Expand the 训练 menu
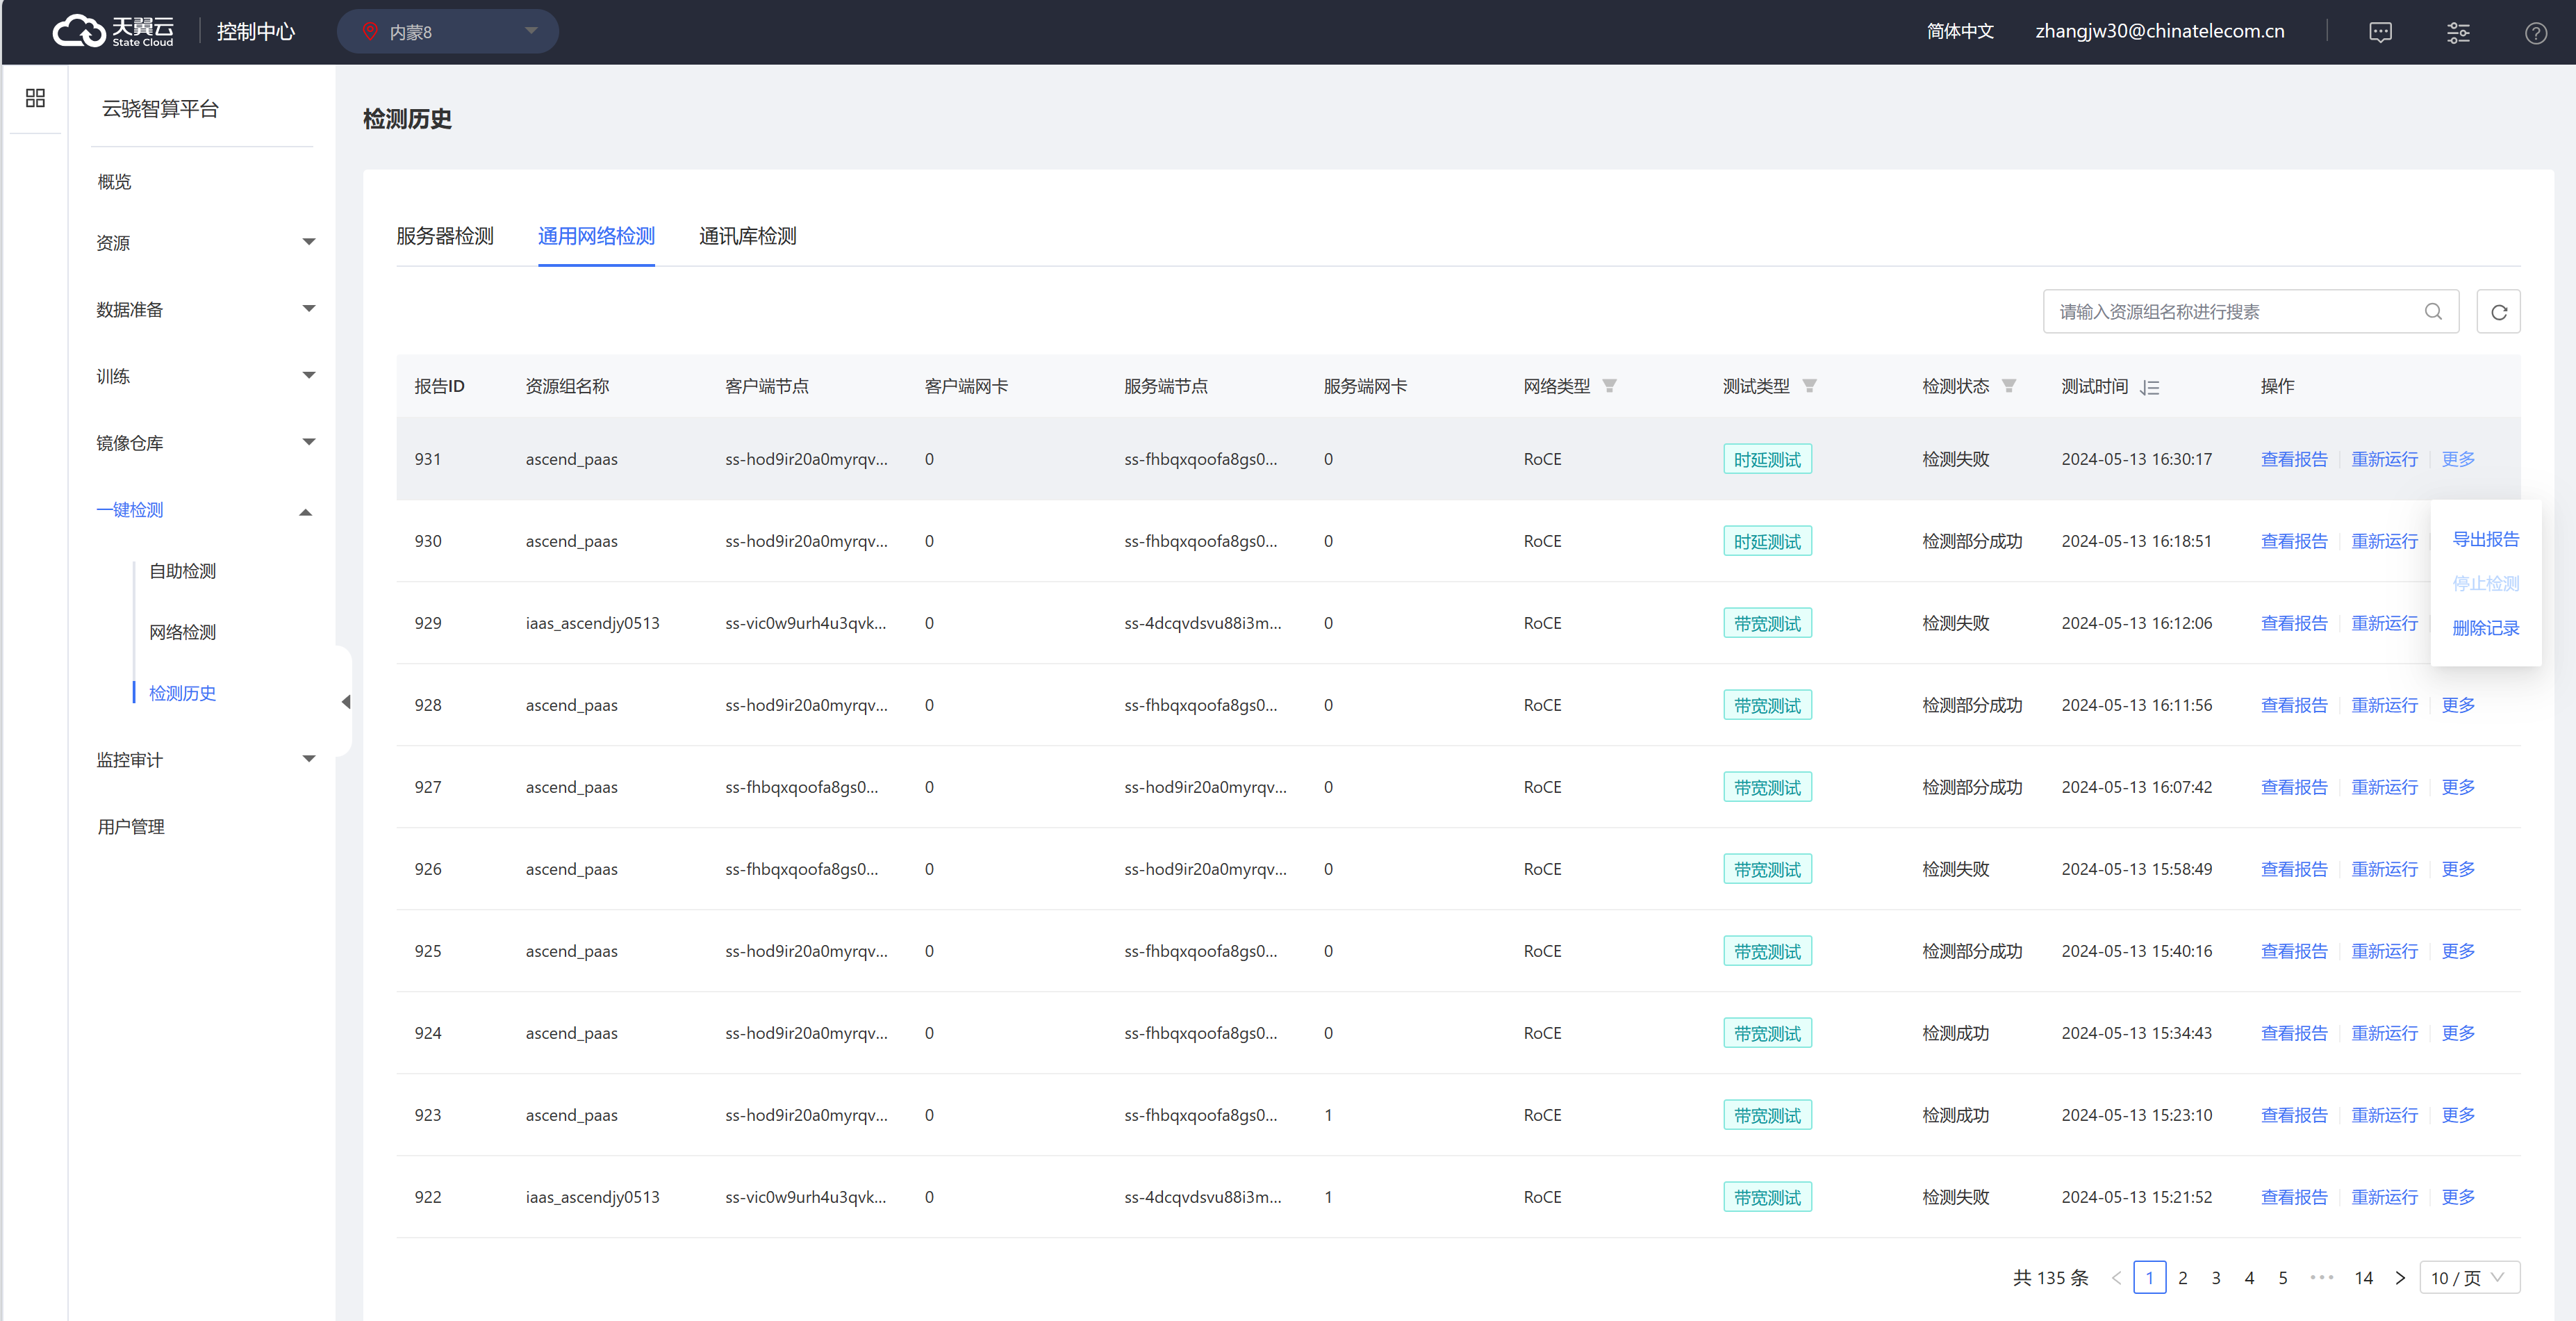The image size is (2576, 1321). [205, 376]
